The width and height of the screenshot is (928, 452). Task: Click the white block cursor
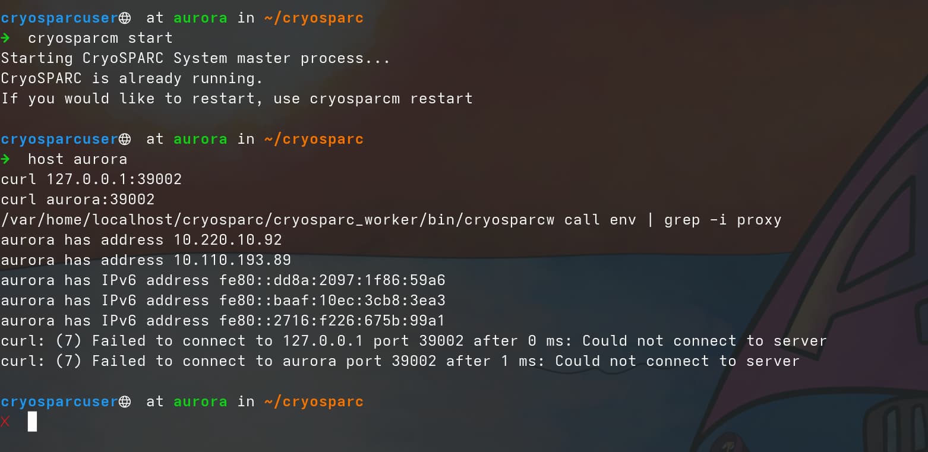[32, 422]
